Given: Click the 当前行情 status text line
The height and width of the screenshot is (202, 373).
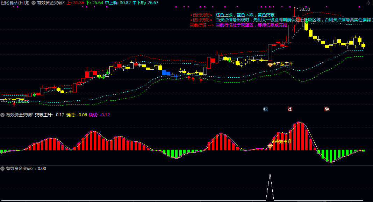Looking at the screenshot, I should click(x=238, y=25).
